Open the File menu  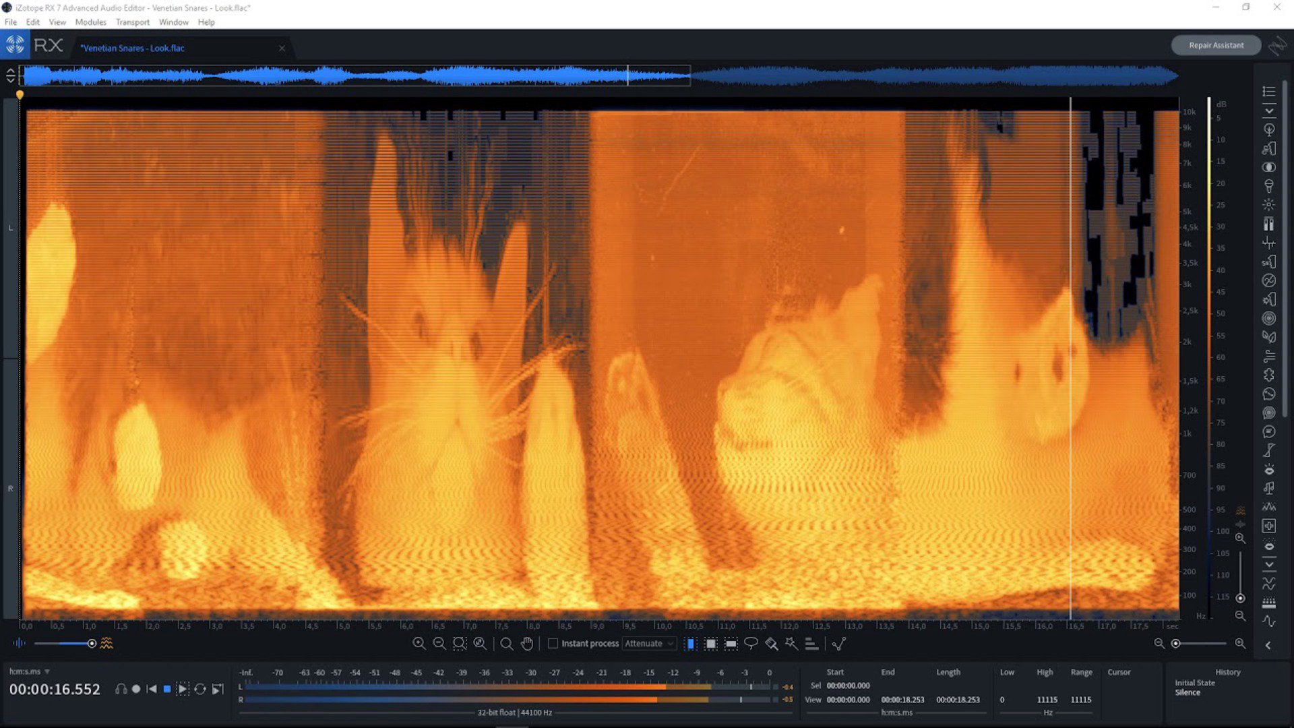click(x=11, y=22)
